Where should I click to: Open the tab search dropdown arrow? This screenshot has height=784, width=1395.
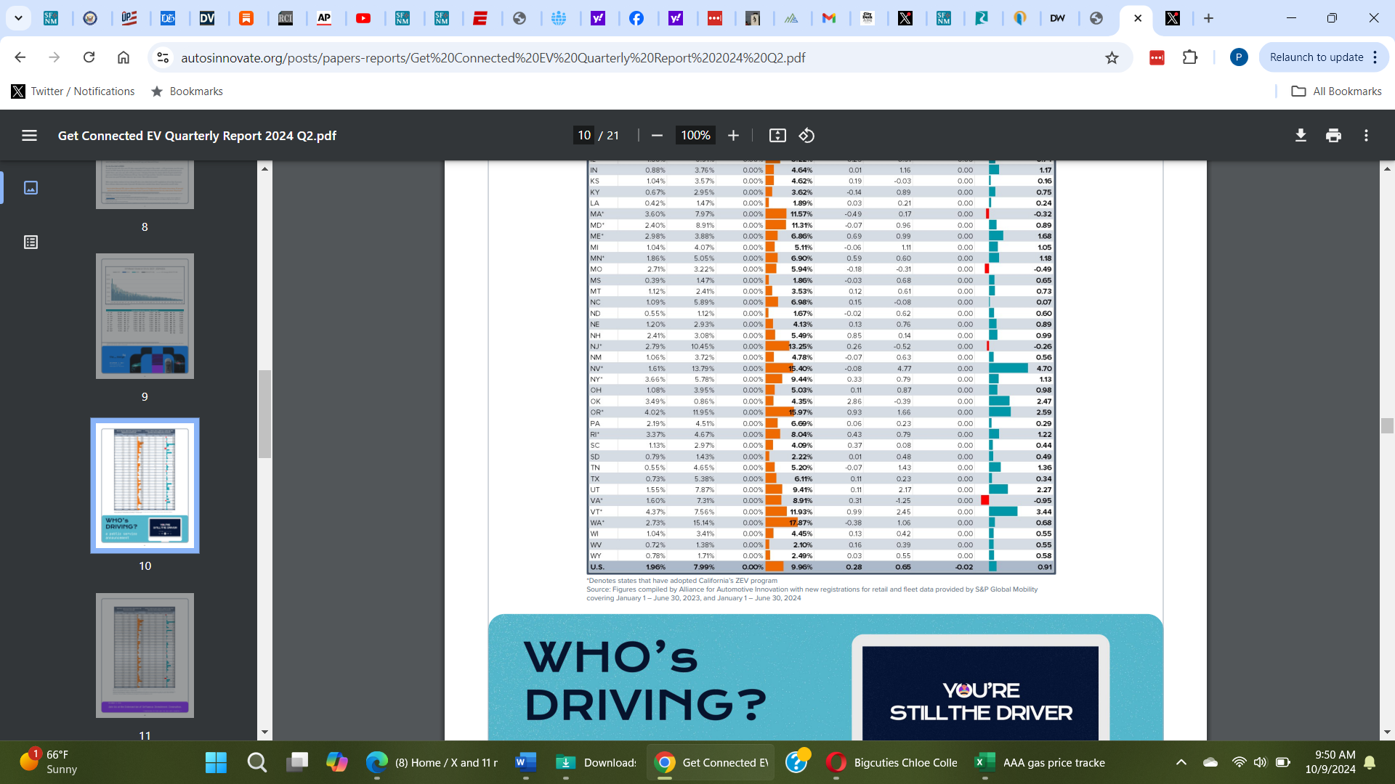[18, 18]
